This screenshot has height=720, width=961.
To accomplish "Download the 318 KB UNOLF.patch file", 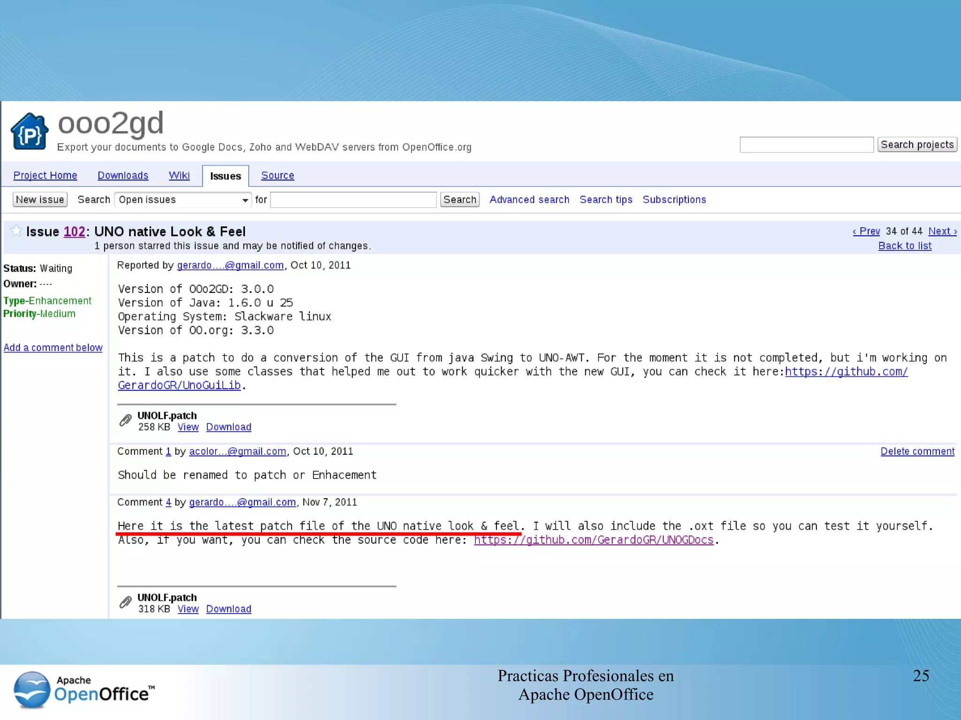I will 229,609.
